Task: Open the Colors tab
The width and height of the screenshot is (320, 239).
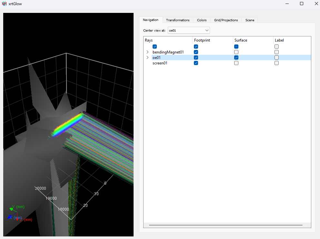Action: [x=202, y=20]
